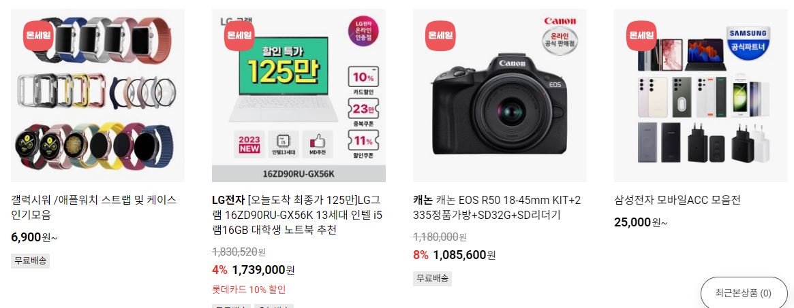
Task: Click the 온세일 badge on the Samsung accessories image
Action: click(x=641, y=35)
